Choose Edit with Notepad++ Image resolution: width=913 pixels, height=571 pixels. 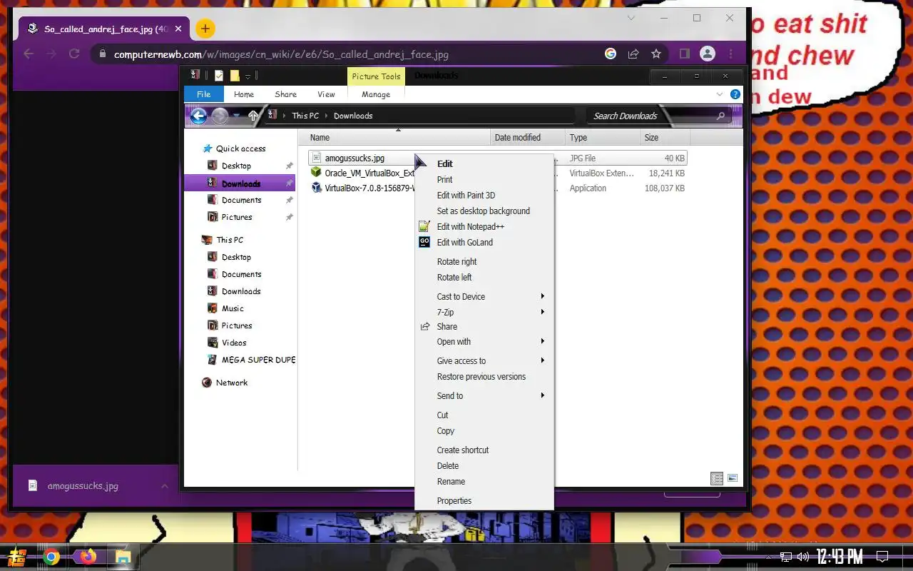click(484, 227)
